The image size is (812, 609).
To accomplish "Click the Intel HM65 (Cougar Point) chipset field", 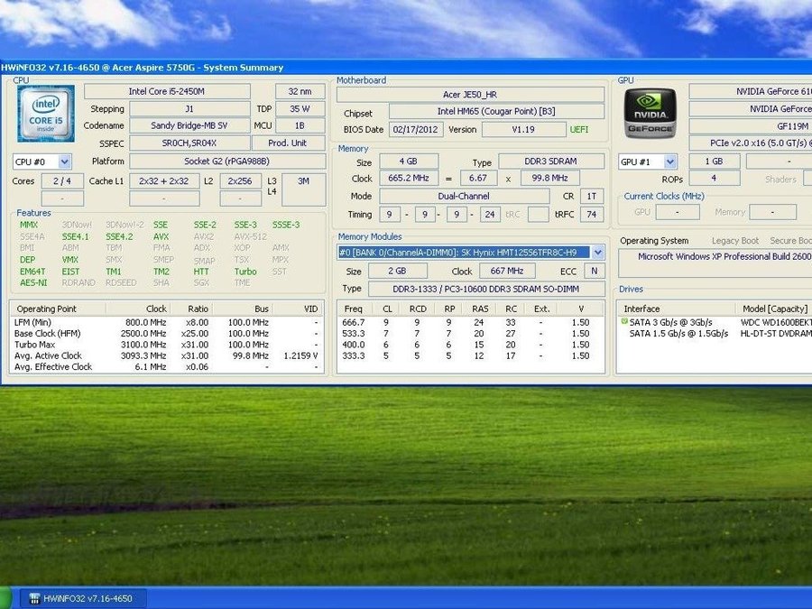I will tap(496, 111).
